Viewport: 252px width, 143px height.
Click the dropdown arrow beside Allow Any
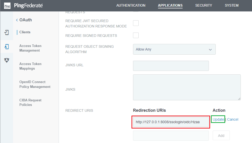(210, 50)
